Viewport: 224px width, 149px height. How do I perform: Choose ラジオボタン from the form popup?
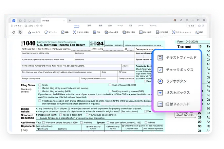(172, 81)
